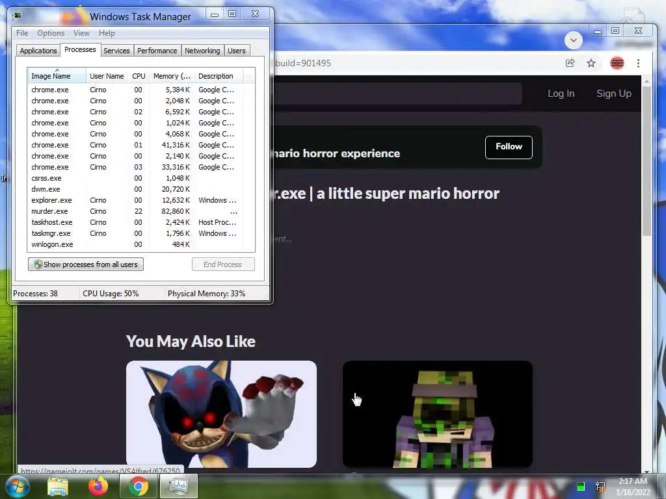The width and height of the screenshot is (666, 499).
Task: Select Task Manager taskbar button
Action: pyautogui.click(x=179, y=486)
